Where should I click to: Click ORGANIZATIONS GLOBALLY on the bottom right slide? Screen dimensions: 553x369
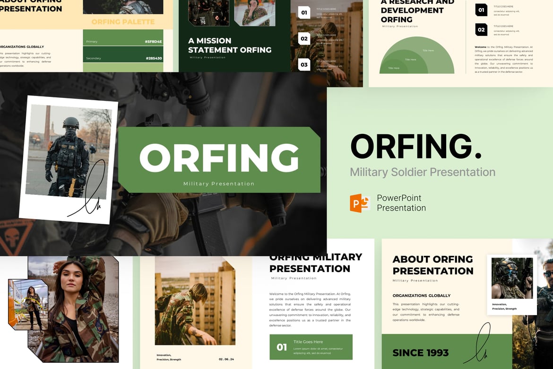pyautogui.click(x=422, y=296)
